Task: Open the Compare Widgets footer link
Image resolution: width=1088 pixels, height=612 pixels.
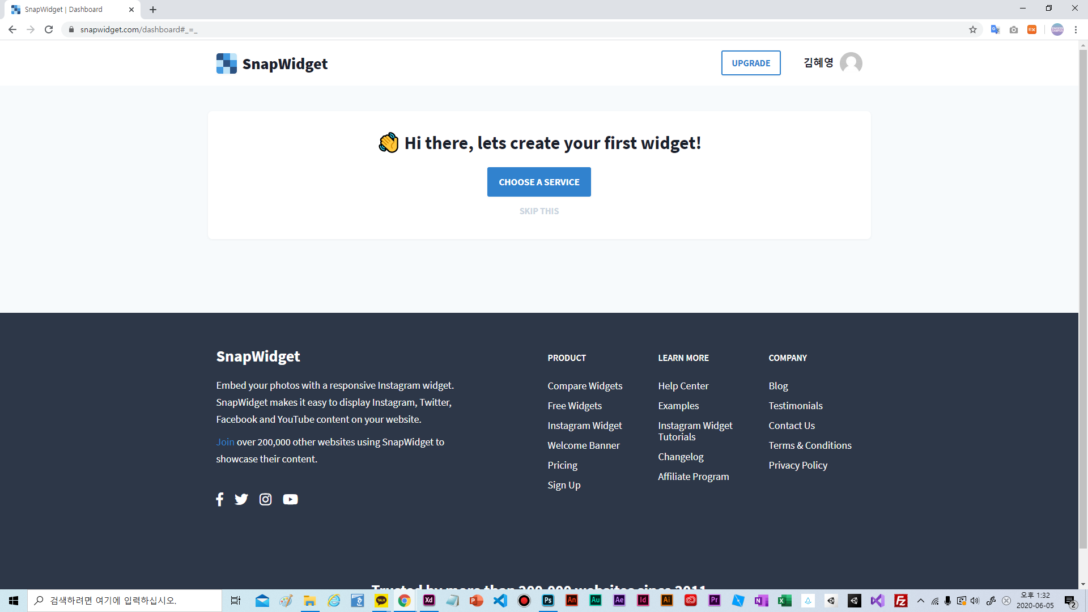Action: (x=585, y=386)
